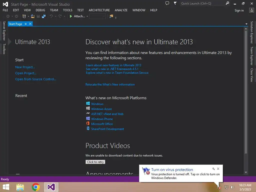Click the Save All toolbar icon
Image resolution: width=256 pixels, height=192 pixels.
(x=44, y=16)
